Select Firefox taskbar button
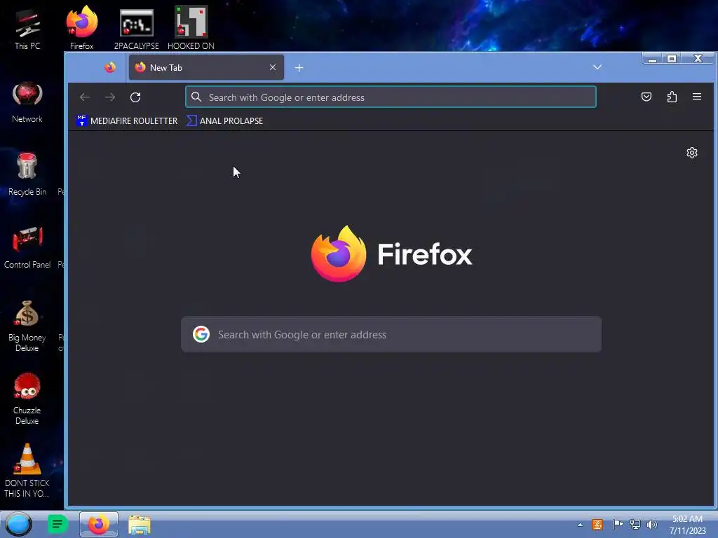This screenshot has width=718, height=538. pyautogui.click(x=98, y=524)
